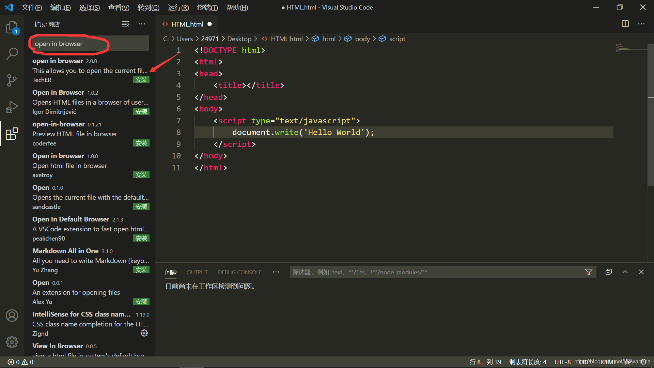The height and width of the screenshot is (368, 654).
Task: Expand More Actions menu in extensions
Action: (x=141, y=24)
